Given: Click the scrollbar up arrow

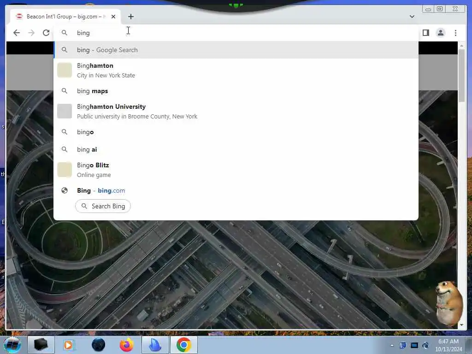Looking at the screenshot, I should pos(461,46).
